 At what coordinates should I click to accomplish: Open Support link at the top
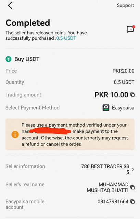point(125,5)
